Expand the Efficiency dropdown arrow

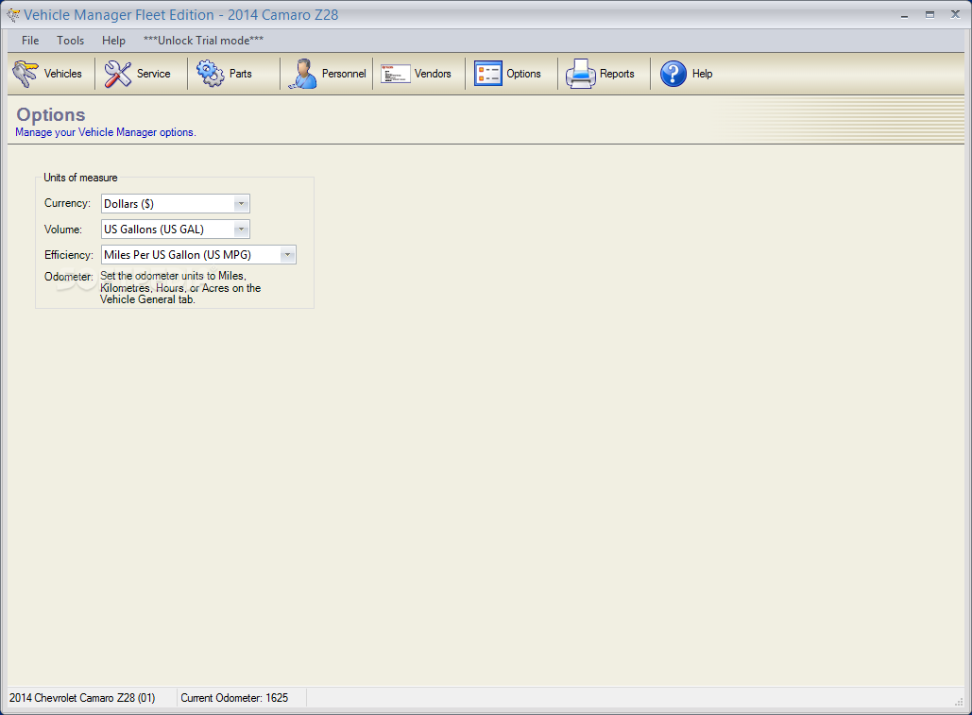[287, 255]
